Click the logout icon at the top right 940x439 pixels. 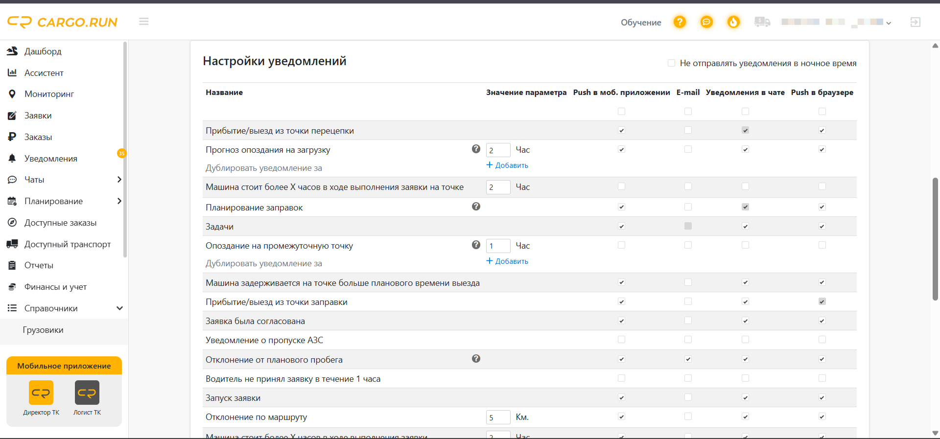916,22
